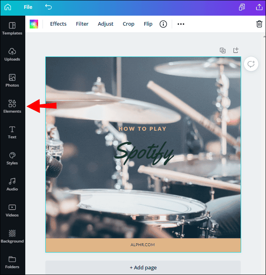Screen dimensions: 266x275
Task: Open the Filter options
Action: pyautogui.click(x=82, y=24)
